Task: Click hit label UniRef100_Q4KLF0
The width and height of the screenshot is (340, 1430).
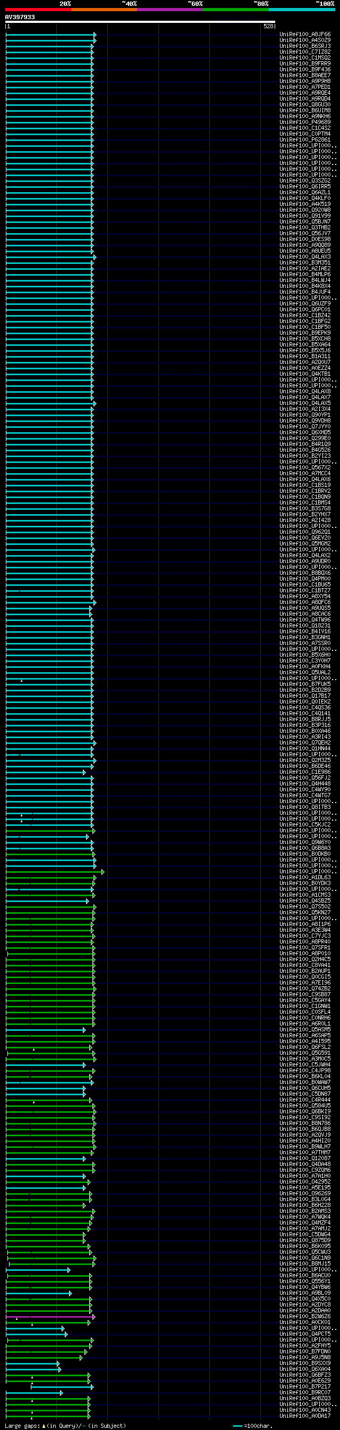Action: 305,198
